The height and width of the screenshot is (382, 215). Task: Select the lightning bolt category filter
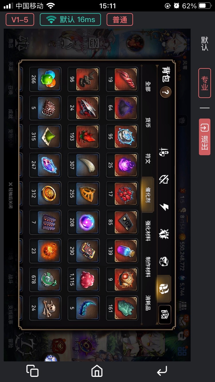click(164, 207)
